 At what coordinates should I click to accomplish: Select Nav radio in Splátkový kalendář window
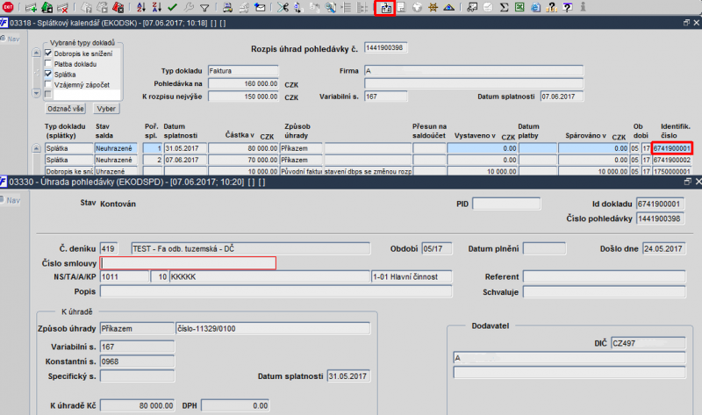3,39
